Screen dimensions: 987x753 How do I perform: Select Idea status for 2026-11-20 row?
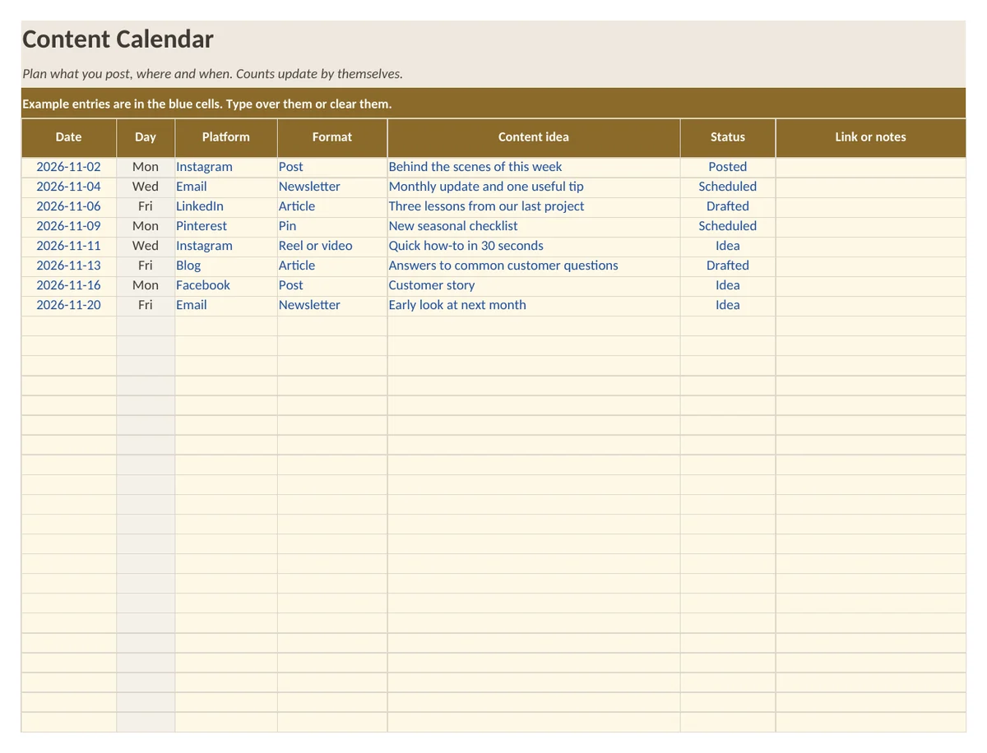(x=728, y=305)
